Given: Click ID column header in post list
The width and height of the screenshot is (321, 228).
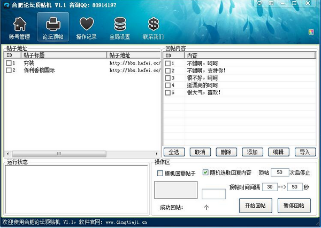Looking at the screenshot, I should tap(13, 55).
